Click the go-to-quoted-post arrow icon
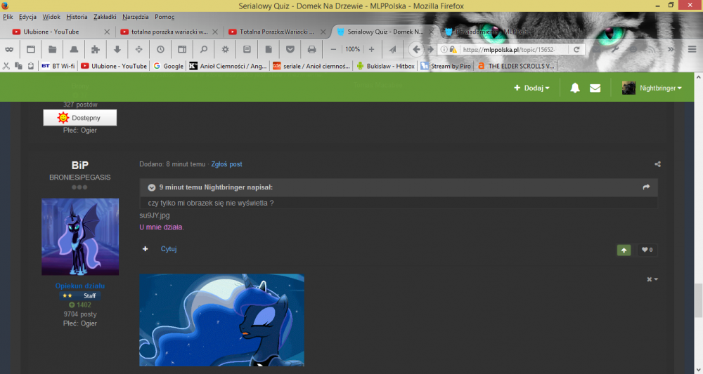The height and width of the screenshot is (374, 703). [646, 187]
